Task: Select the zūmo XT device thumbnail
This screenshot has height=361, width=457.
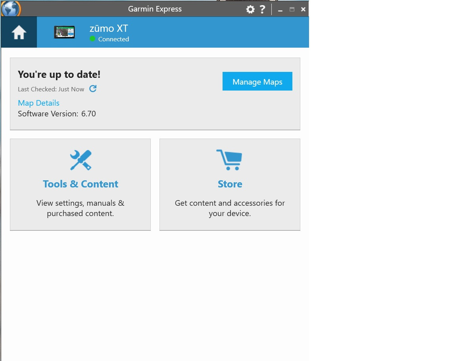Action: pyautogui.click(x=64, y=32)
